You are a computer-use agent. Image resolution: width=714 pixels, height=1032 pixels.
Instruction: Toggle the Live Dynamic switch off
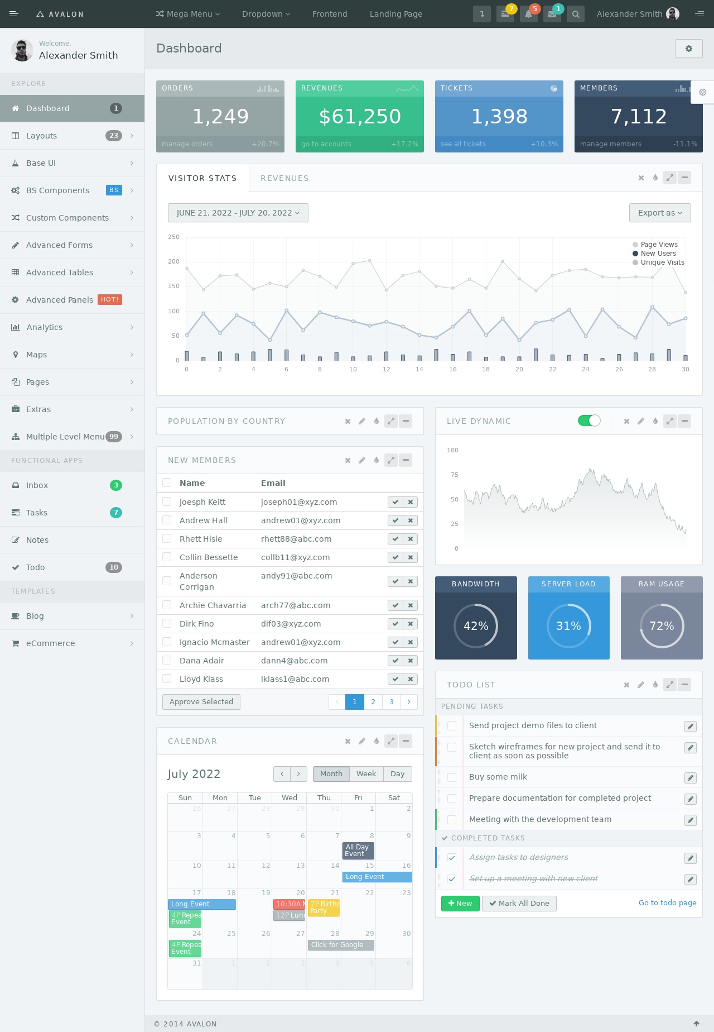[x=589, y=421]
